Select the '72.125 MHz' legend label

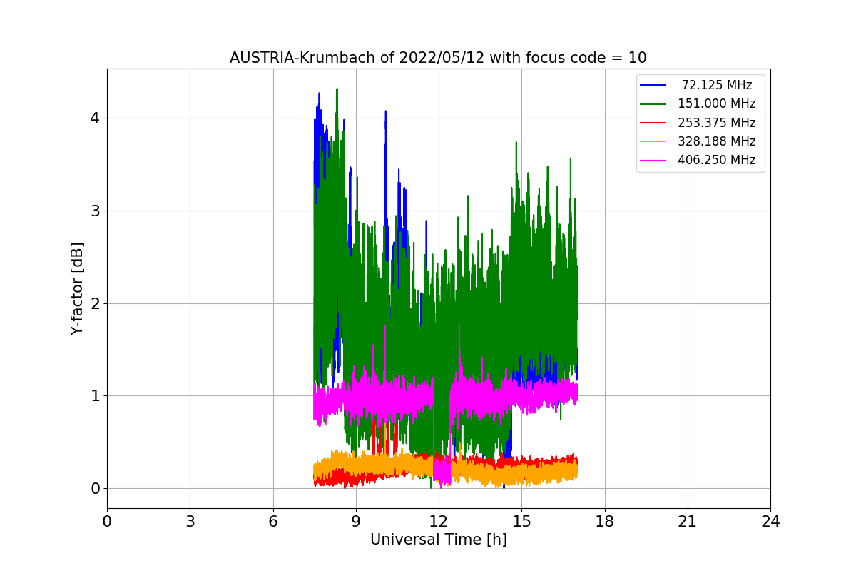click(718, 86)
